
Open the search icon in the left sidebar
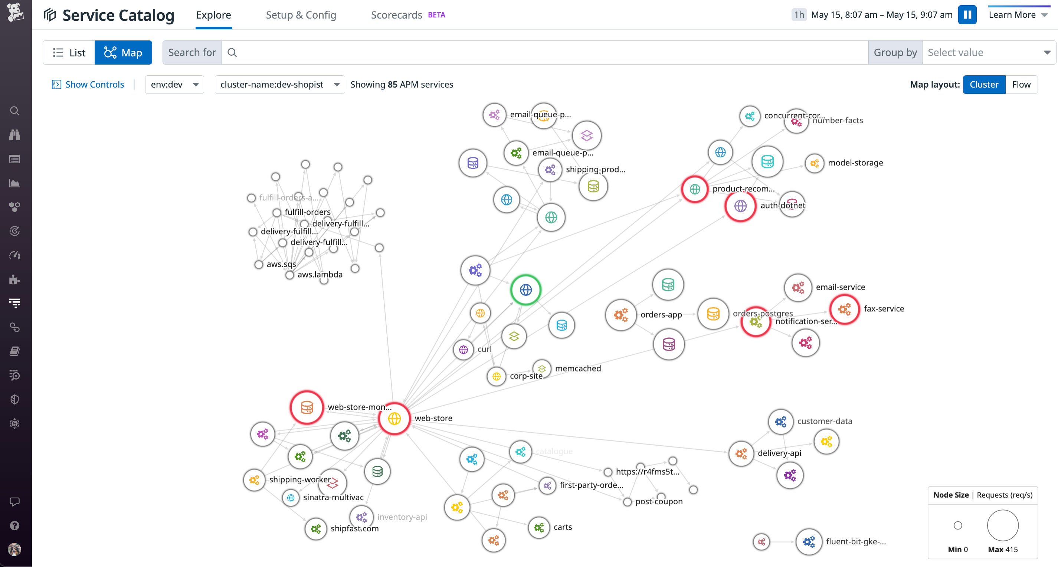(x=15, y=111)
